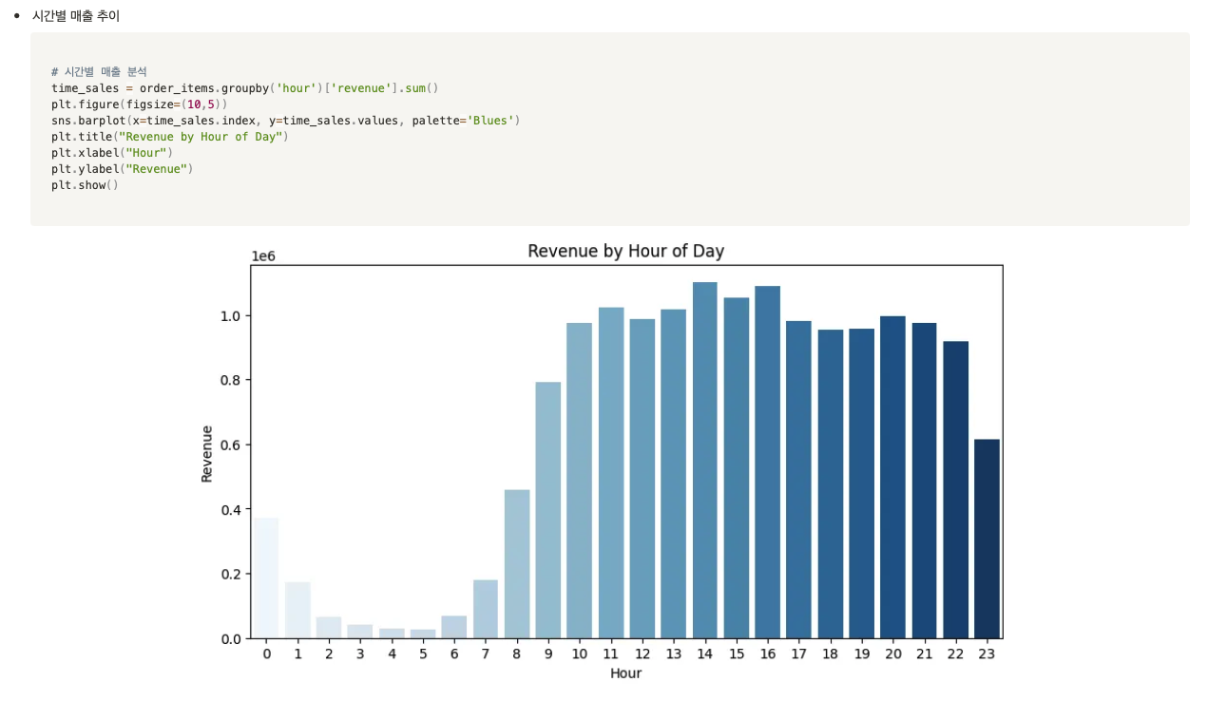Click the y-axis tick label '0.2'
The width and height of the screenshot is (1208, 701).
pyautogui.click(x=232, y=574)
